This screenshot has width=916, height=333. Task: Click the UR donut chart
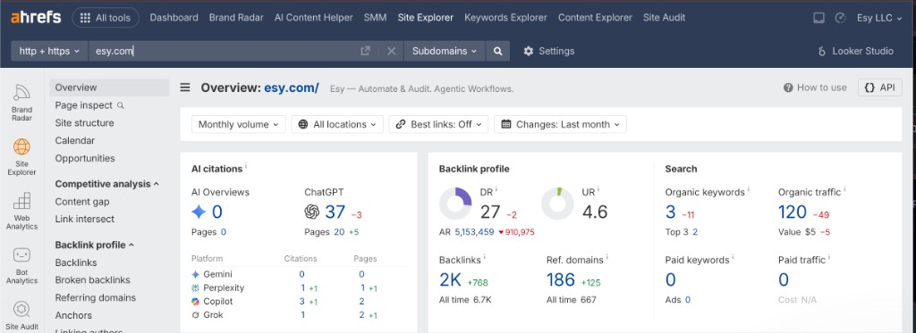(x=557, y=204)
